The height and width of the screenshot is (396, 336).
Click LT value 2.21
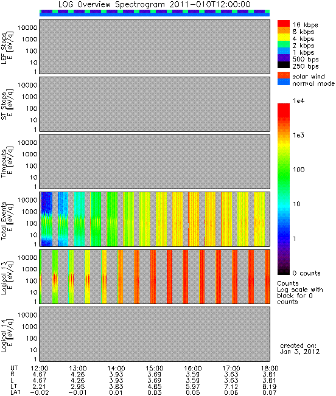[39, 386]
